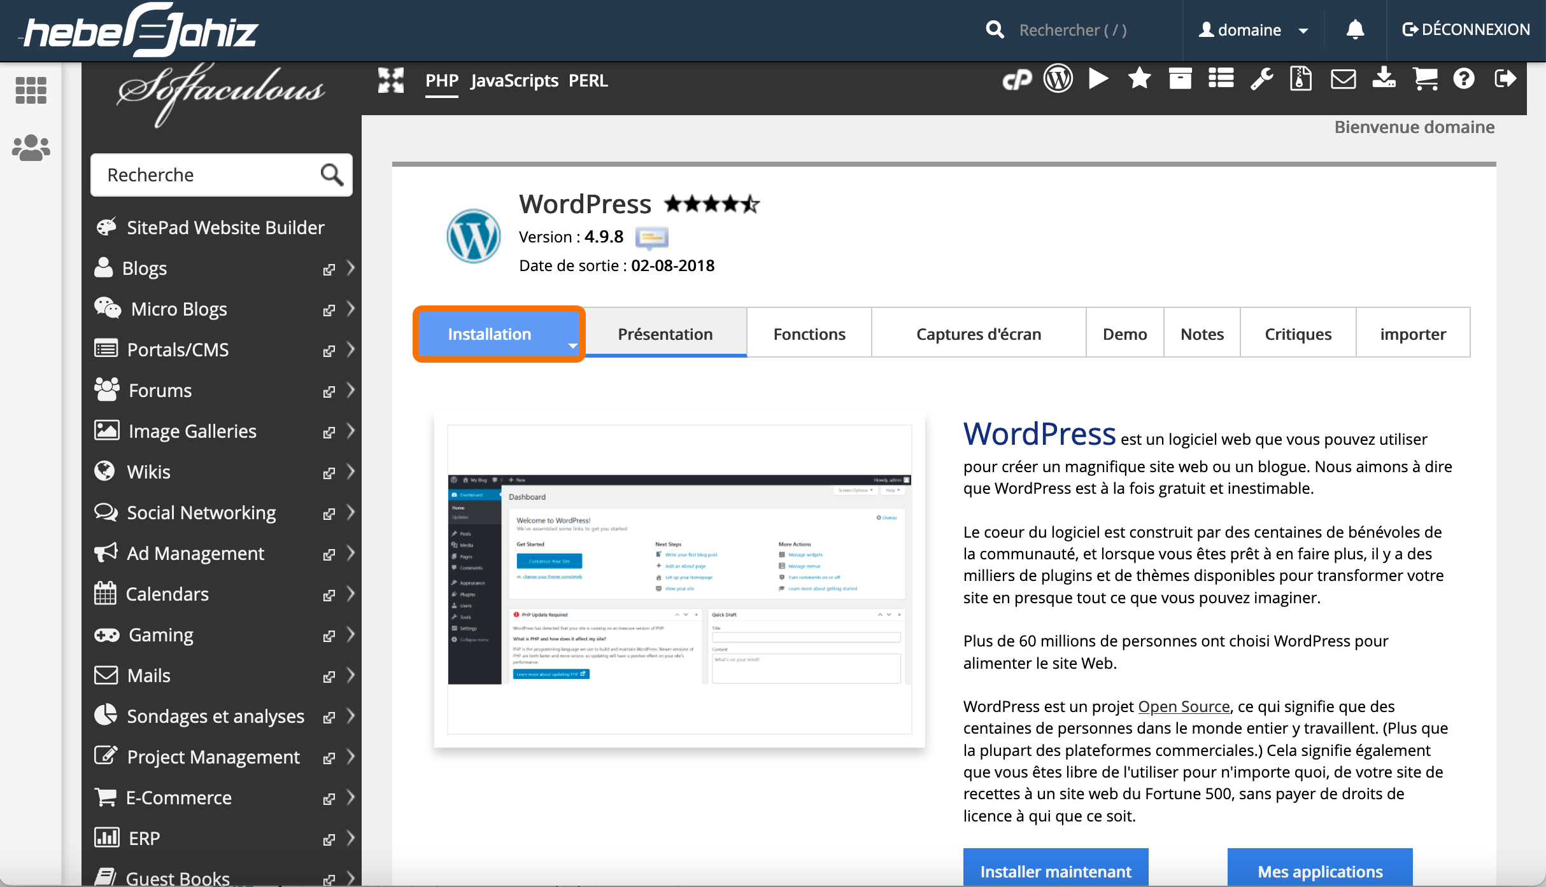This screenshot has height=887, width=1546.
Task: Open the import zip file icon
Action: [x=1301, y=79]
